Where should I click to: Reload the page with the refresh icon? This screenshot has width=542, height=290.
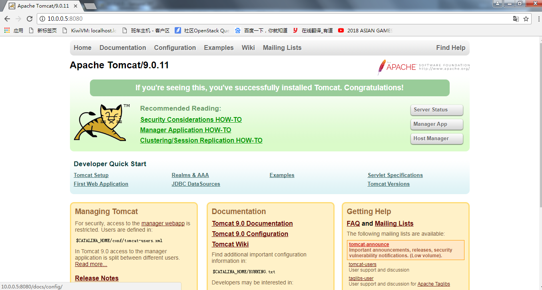tap(30, 19)
